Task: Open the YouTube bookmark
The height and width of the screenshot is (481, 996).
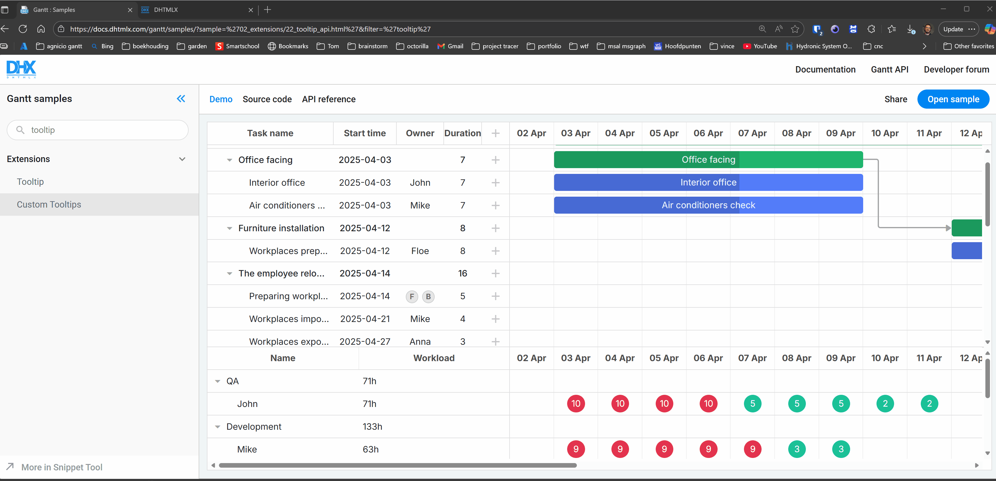Action: [x=760, y=46]
